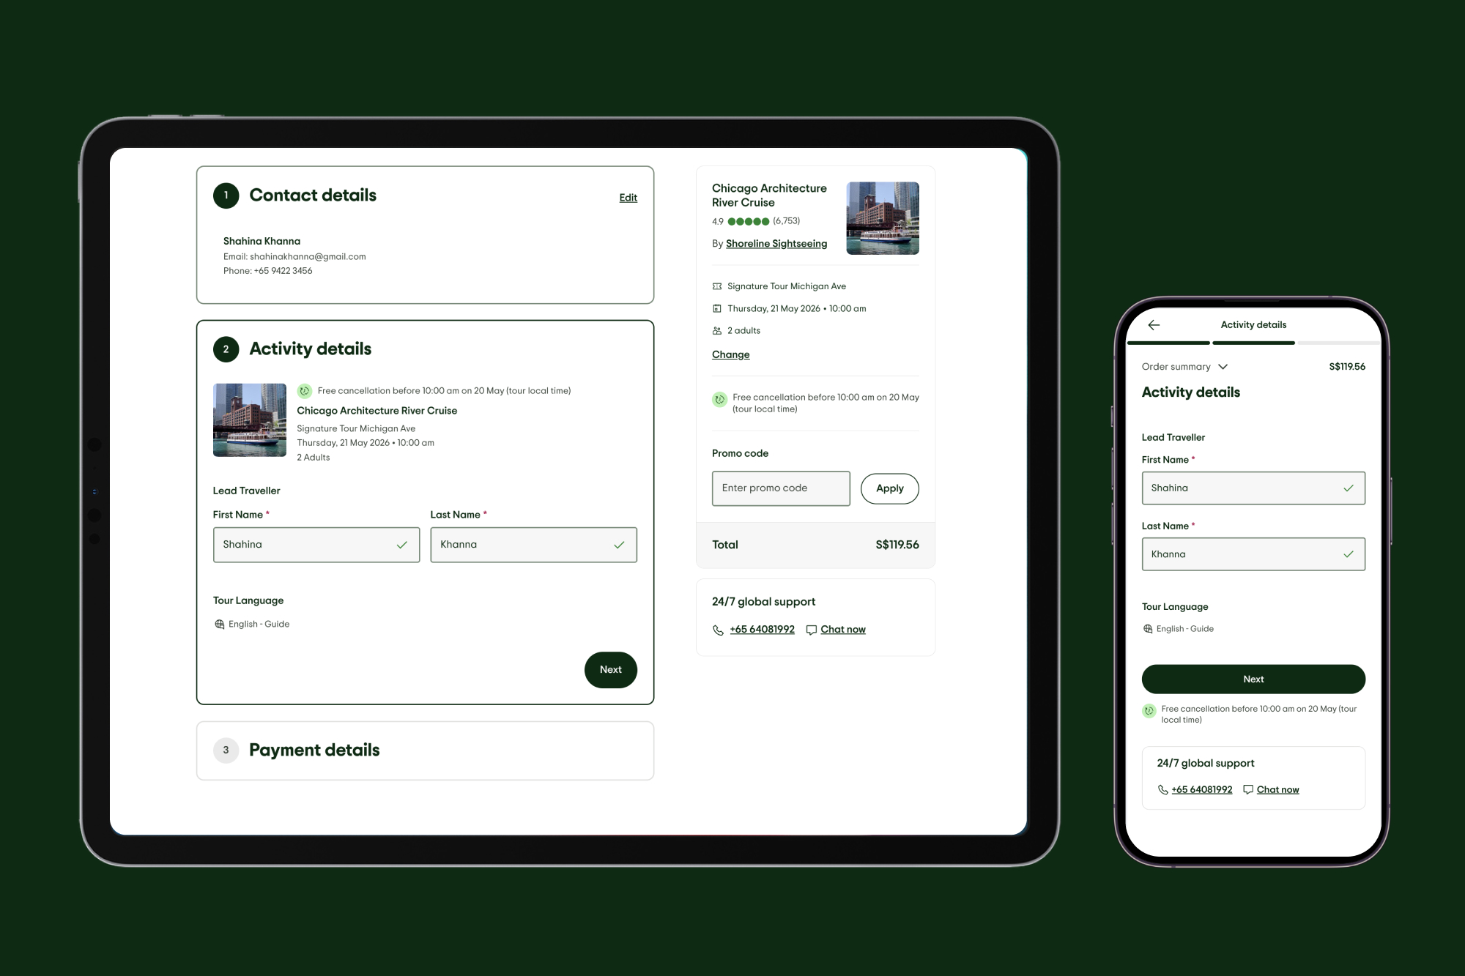Click the phone icon in tablet support card
The height and width of the screenshot is (976, 1465).
coord(718,630)
